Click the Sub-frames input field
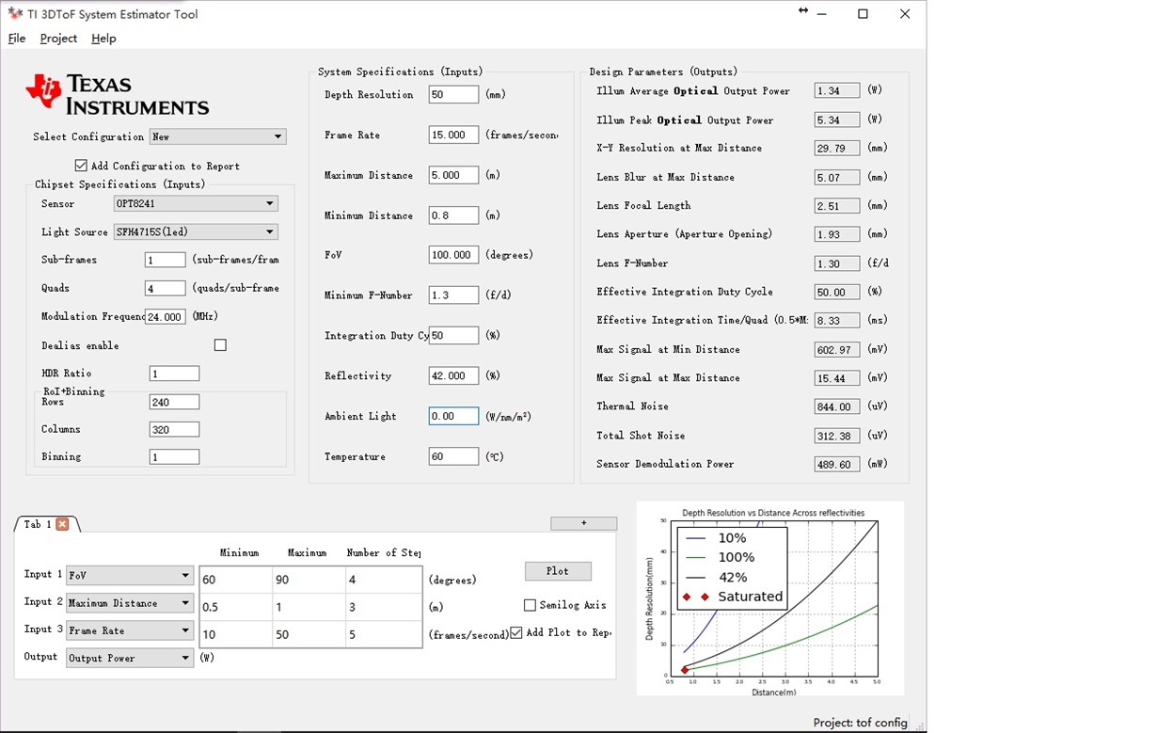 (166, 260)
